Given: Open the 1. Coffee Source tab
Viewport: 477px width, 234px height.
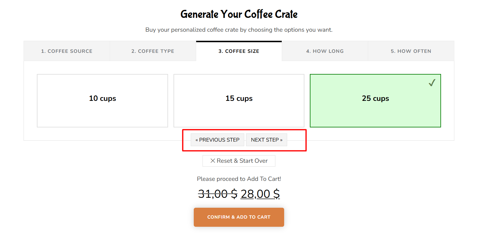Looking at the screenshot, I should click(67, 51).
